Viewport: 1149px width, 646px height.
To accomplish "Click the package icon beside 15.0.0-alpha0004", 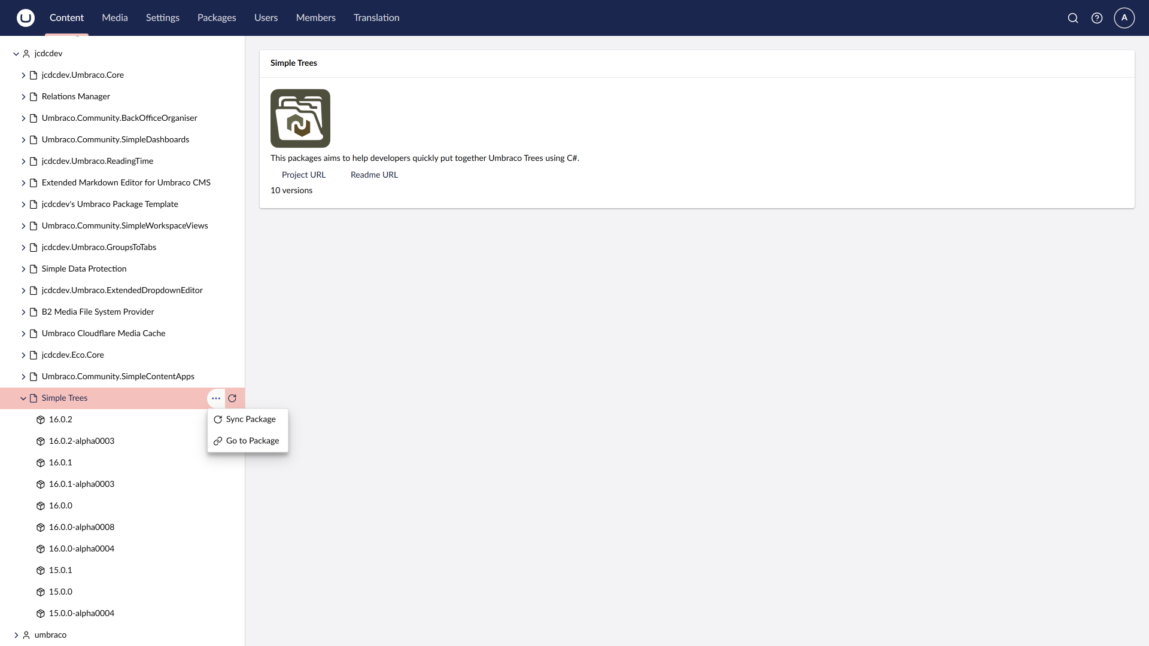I will point(40,613).
